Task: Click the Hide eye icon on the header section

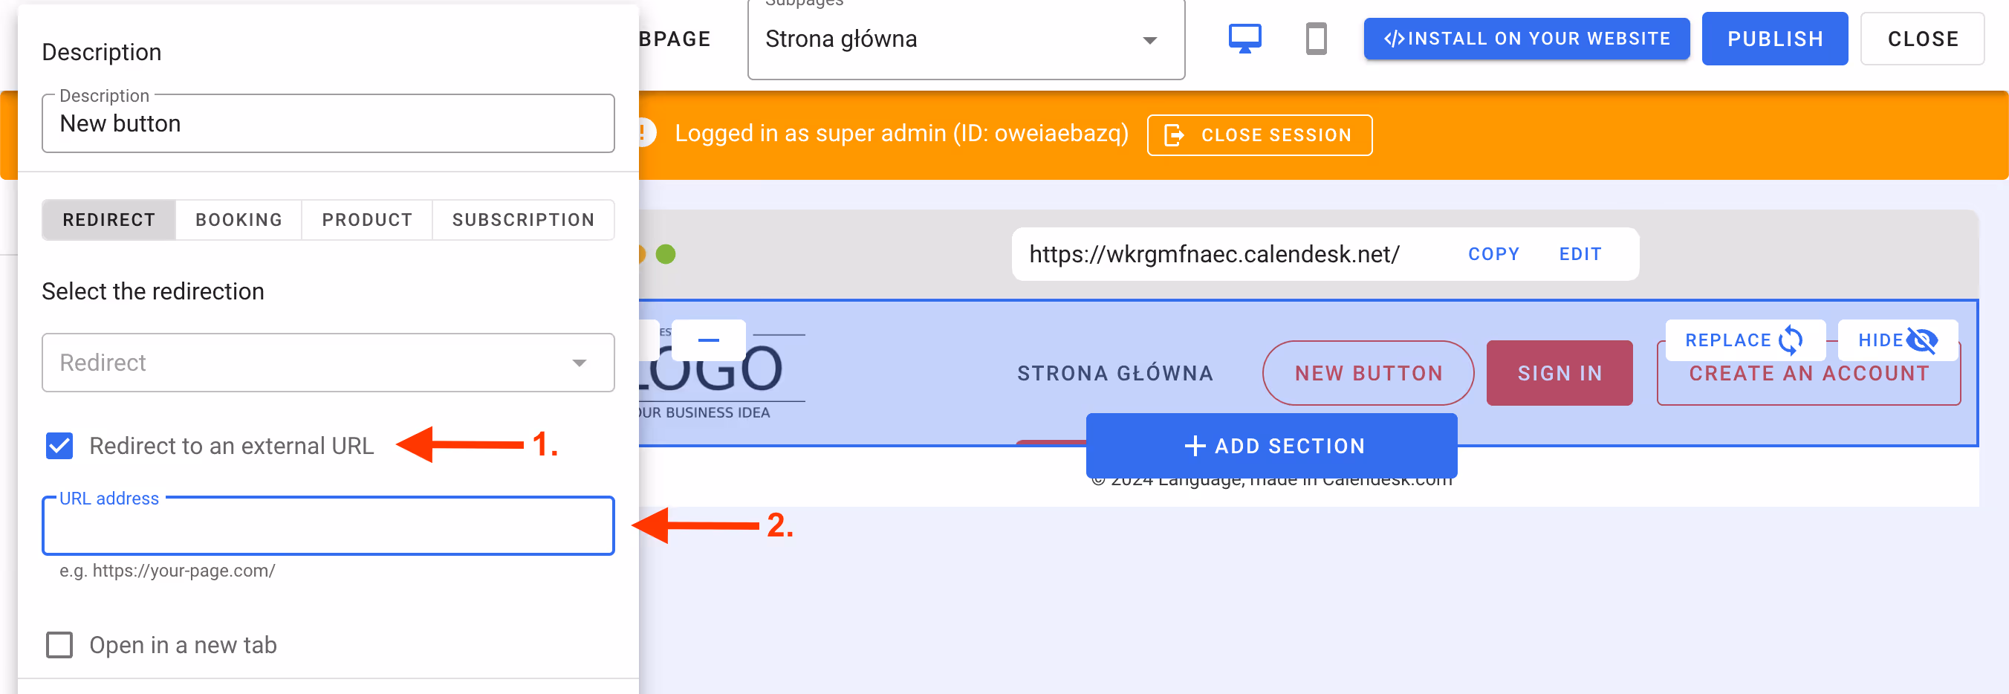Action: coord(1924,340)
